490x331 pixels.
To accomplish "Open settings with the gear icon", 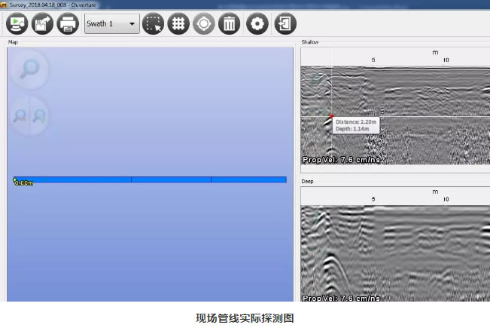I will pos(258,23).
